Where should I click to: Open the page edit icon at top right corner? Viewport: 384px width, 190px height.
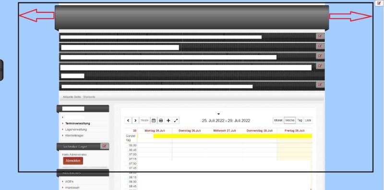(x=379, y=3)
